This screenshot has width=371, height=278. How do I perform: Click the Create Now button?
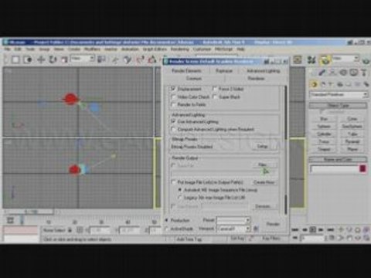click(x=264, y=182)
